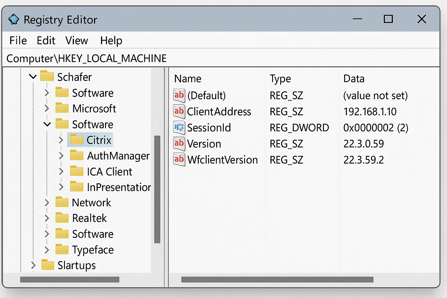The height and width of the screenshot is (298, 447).
Task: Collapse the Schafer key
Action: [33, 76]
